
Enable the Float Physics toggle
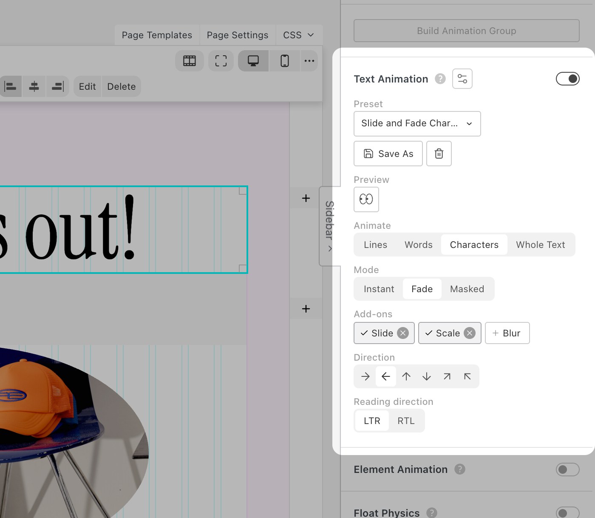(568, 512)
